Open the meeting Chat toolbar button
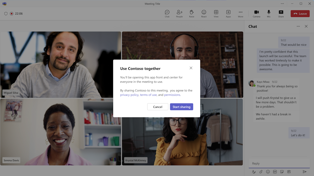 tap(167, 14)
